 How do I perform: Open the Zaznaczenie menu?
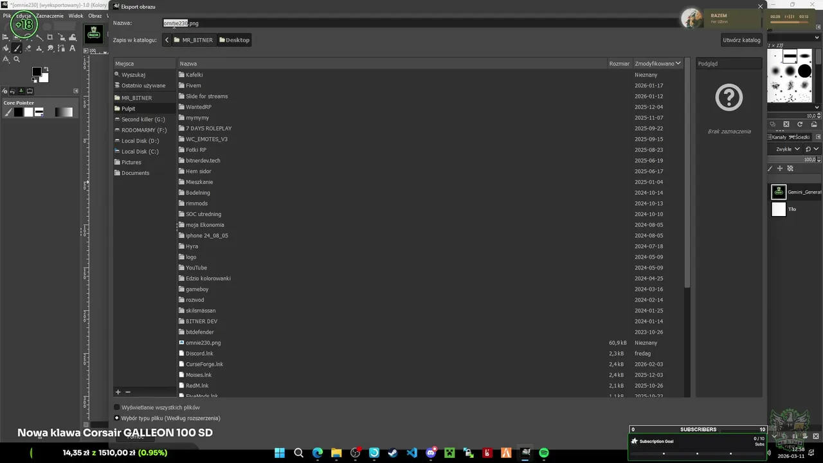[50, 15]
